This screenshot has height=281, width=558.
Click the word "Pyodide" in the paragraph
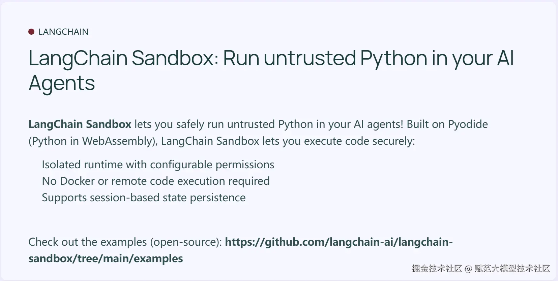coord(468,124)
